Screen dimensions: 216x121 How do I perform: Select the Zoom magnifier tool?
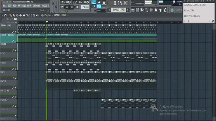(34, 15)
